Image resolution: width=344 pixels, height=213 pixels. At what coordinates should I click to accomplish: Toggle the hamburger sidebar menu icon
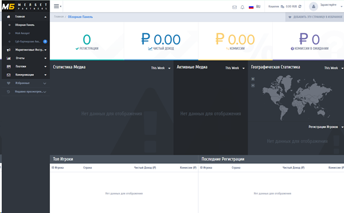click(56, 6)
